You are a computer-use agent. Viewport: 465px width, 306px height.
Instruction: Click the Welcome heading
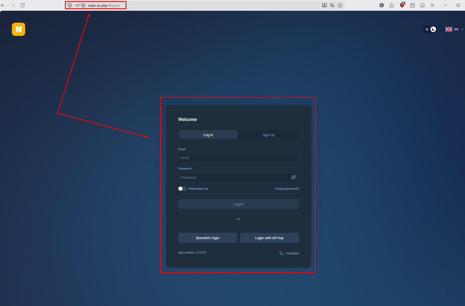(x=187, y=119)
